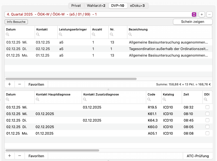Image resolution: width=217 pixels, height=161 pixels.
Task: Click search icon under Bezeichnung column
Action: point(130,34)
